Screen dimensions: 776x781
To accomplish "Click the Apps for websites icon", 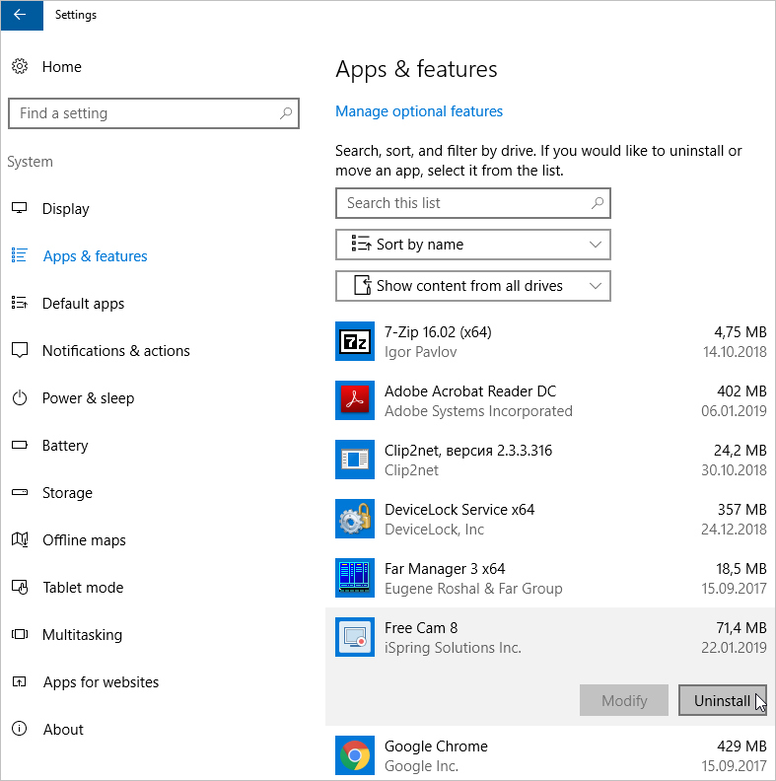I will coord(20,681).
